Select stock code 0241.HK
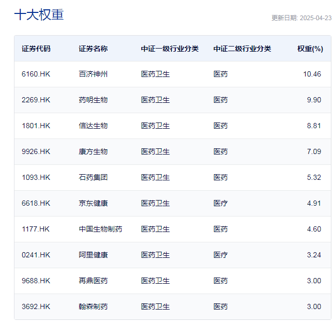The width and height of the screenshot is (334, 323). click(36, 255)
